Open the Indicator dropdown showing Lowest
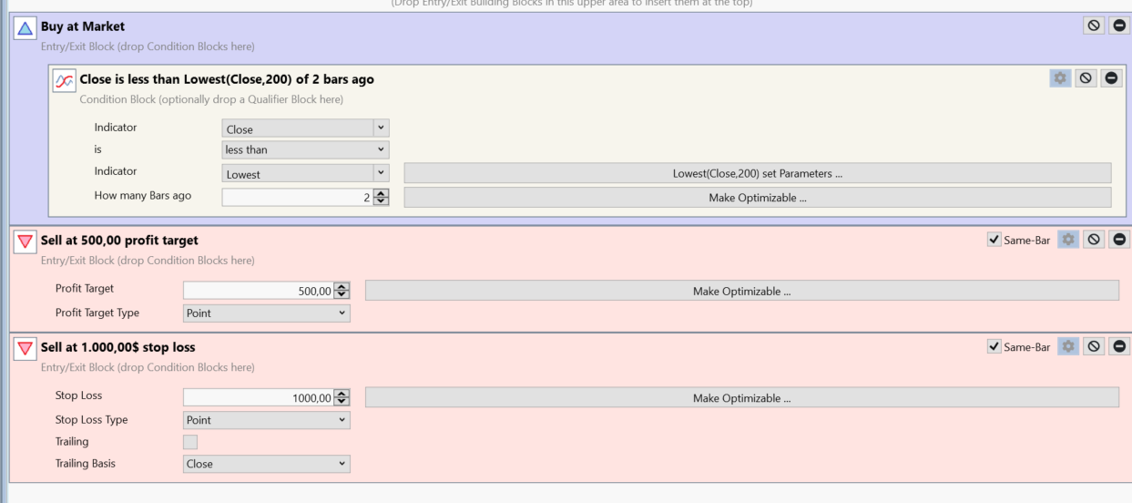The image size is (1132, 503). 305,173
